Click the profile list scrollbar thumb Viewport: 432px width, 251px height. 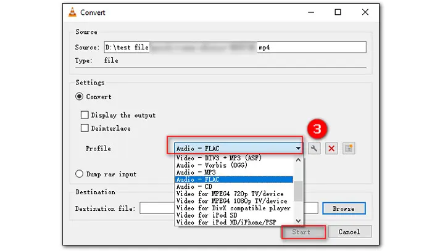[x=298, y=191]
